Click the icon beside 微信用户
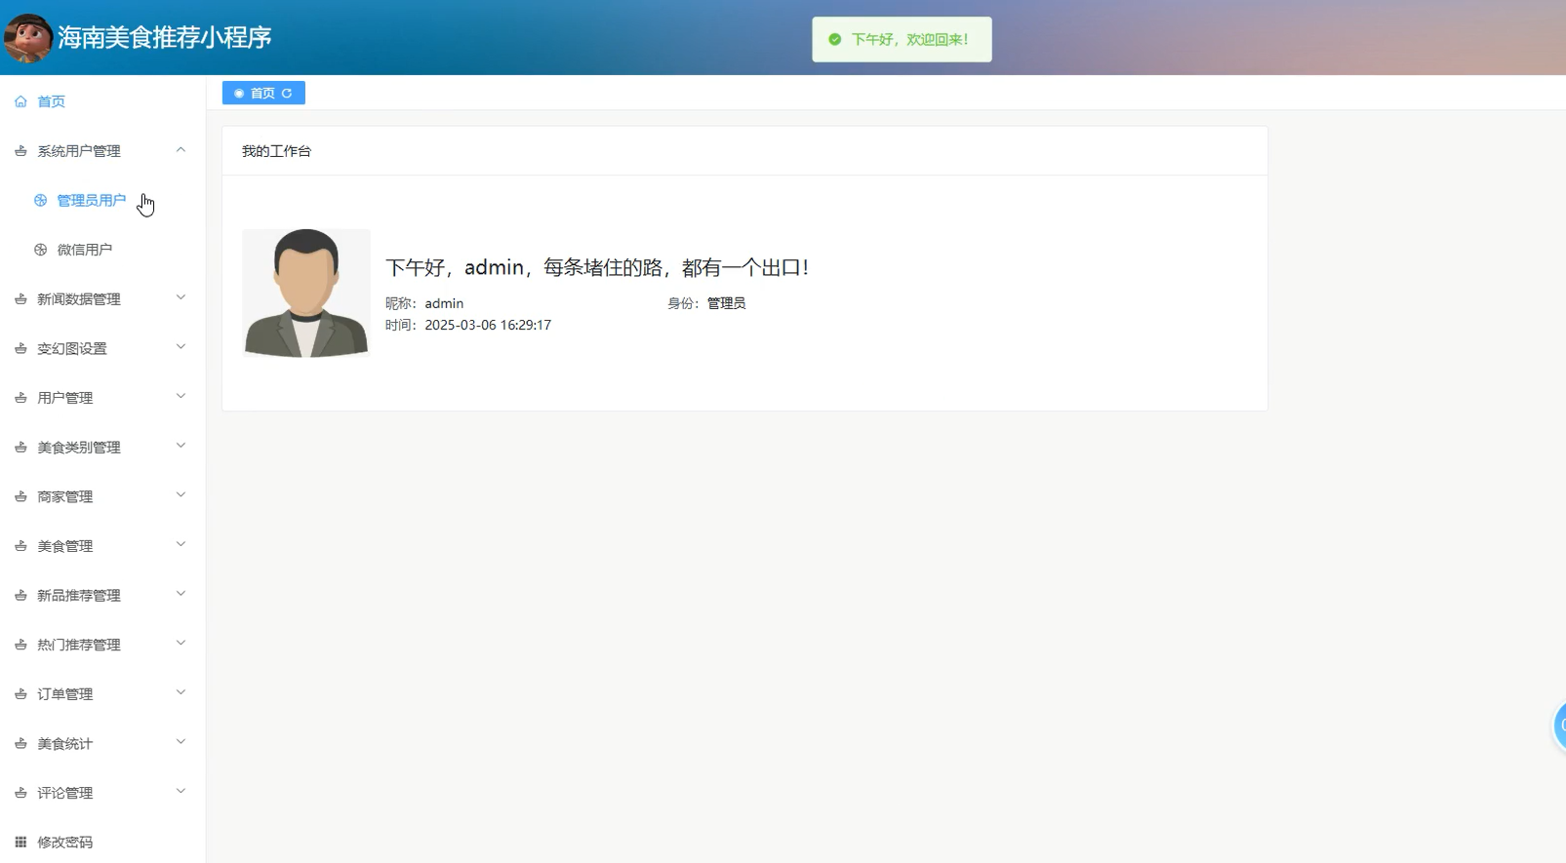Viewport: 1566px width, 863px height. [x=40, y=250]
